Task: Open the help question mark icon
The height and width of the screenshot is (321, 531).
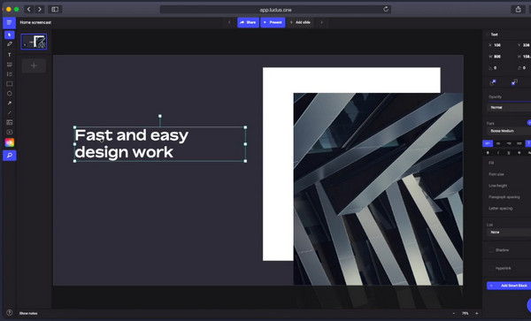Action: pyautogui.click(x=10, y=312)
